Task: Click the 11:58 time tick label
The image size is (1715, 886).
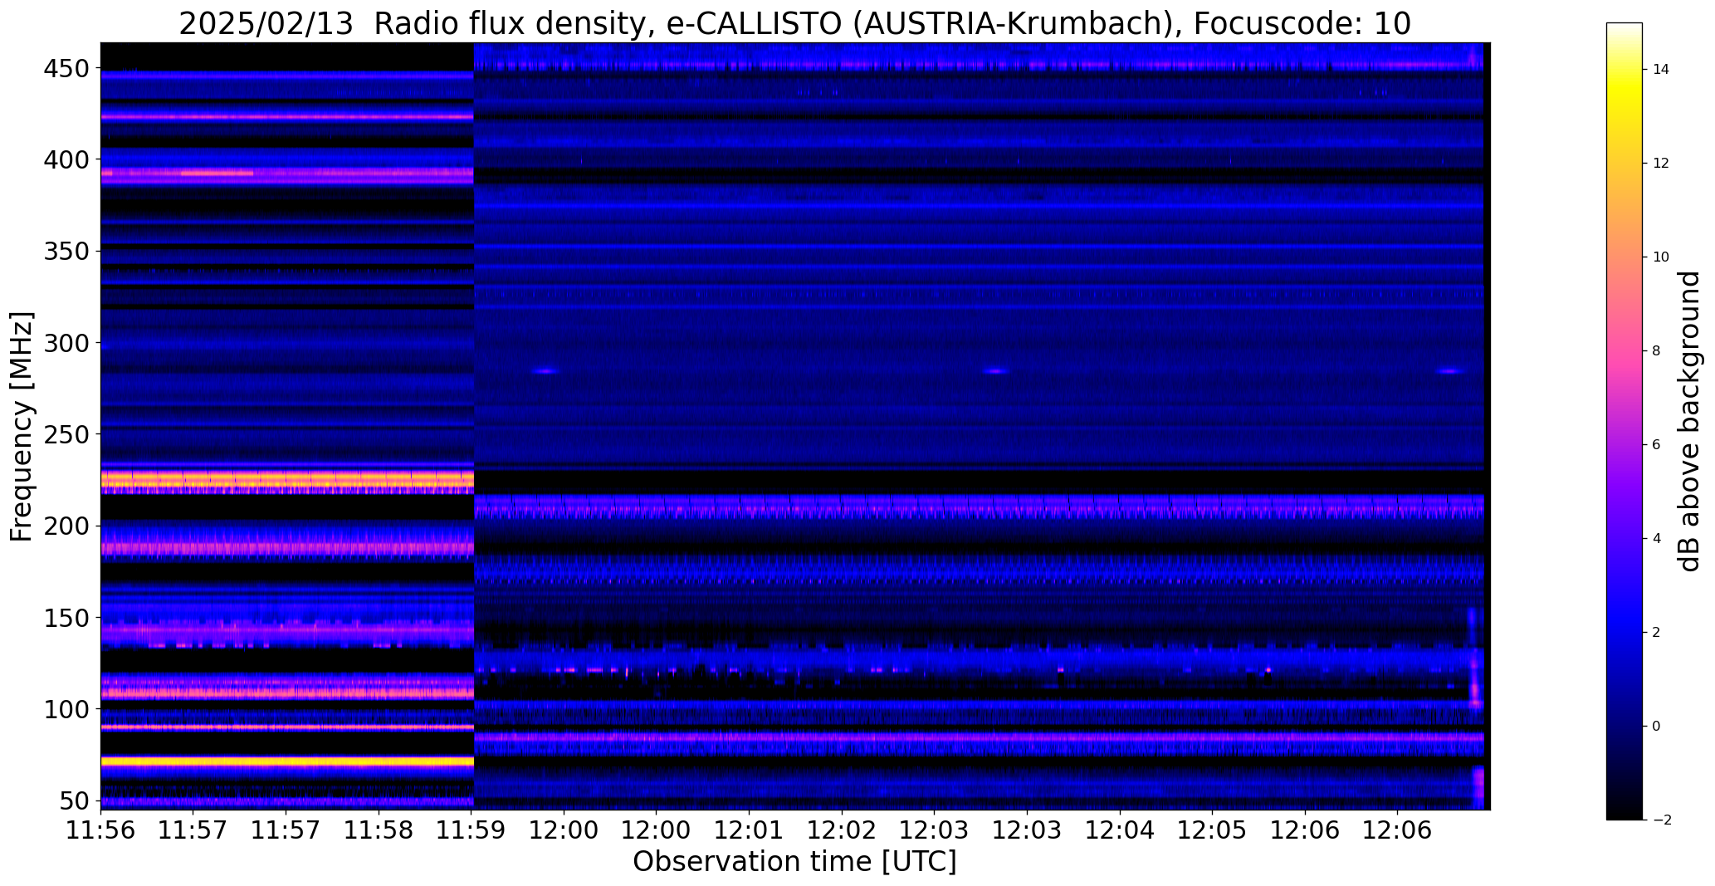Action: 379,830
